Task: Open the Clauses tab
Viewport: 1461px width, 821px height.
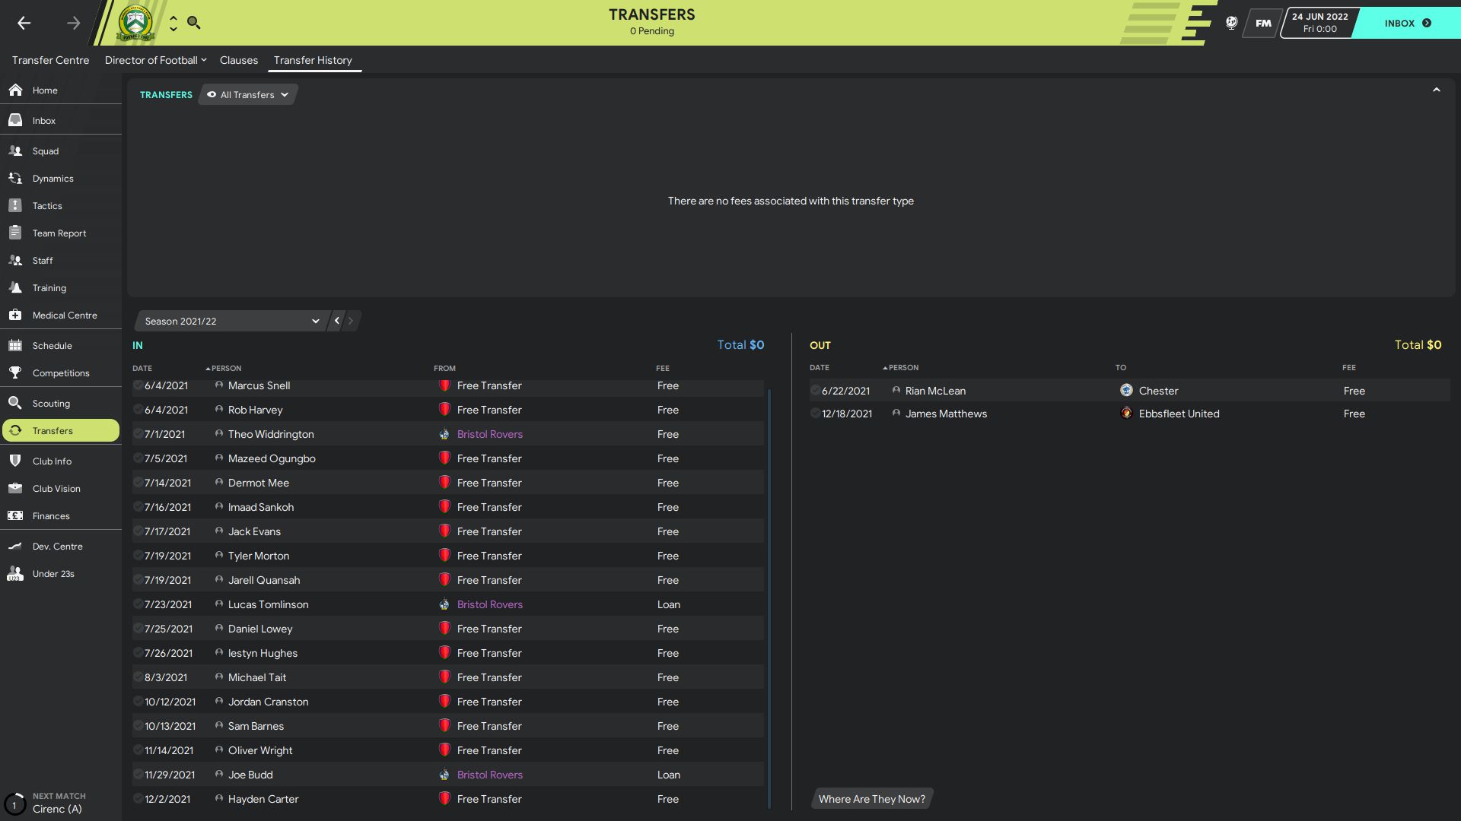Action: point(239,60)
